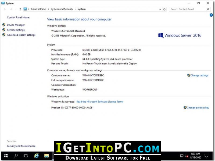Screen dimensions: 215x161
Task: Click shield icon next to Change product key
Action: [185, 108]
